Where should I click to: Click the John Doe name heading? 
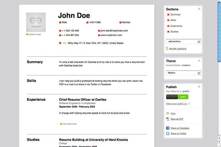click(x=74, y=16)
